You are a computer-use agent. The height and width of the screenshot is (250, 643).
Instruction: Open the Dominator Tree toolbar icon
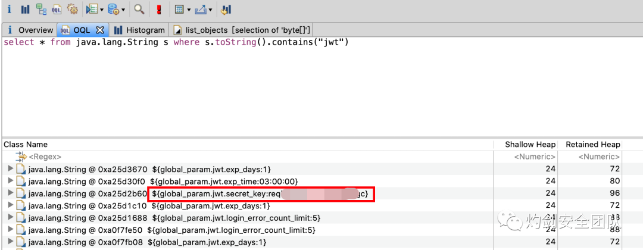pyautogui.click(x=41, y=9)
